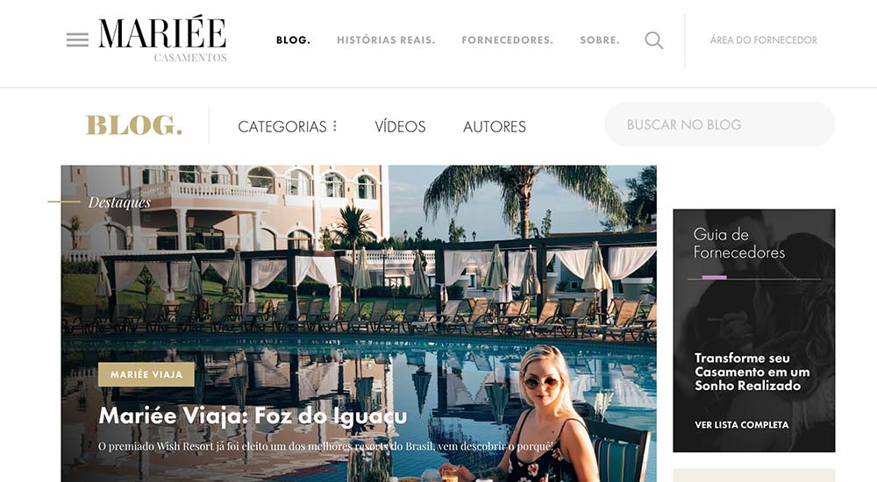Switch to the Vídeos tab

400,126
